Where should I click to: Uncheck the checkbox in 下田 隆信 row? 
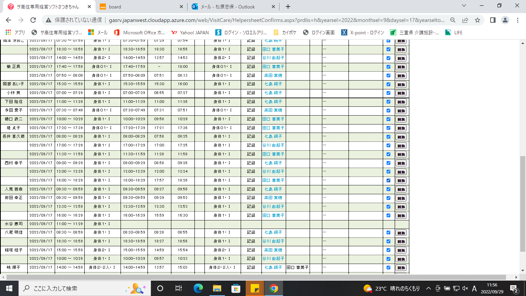pos(388,102)
